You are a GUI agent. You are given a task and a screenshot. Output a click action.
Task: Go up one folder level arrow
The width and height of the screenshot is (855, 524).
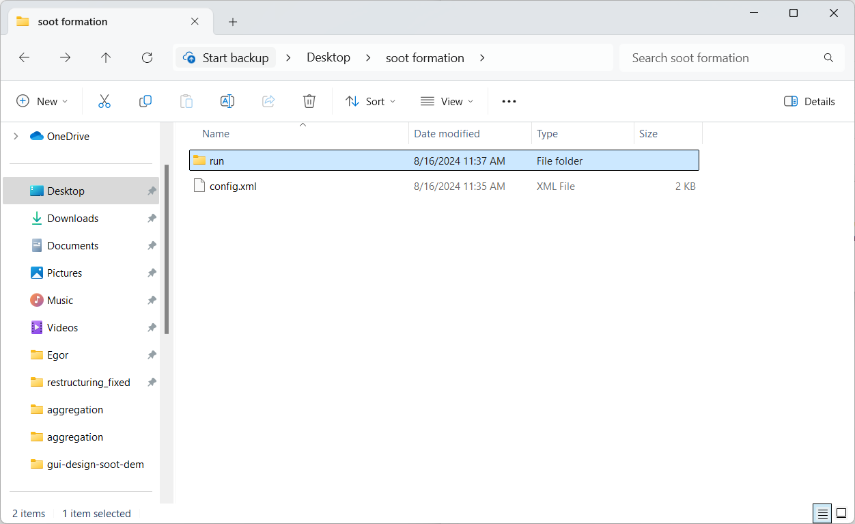coord(106,58)
